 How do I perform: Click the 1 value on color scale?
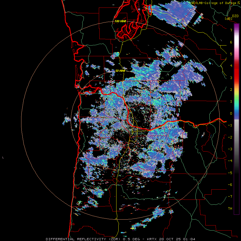click(231, 101)
